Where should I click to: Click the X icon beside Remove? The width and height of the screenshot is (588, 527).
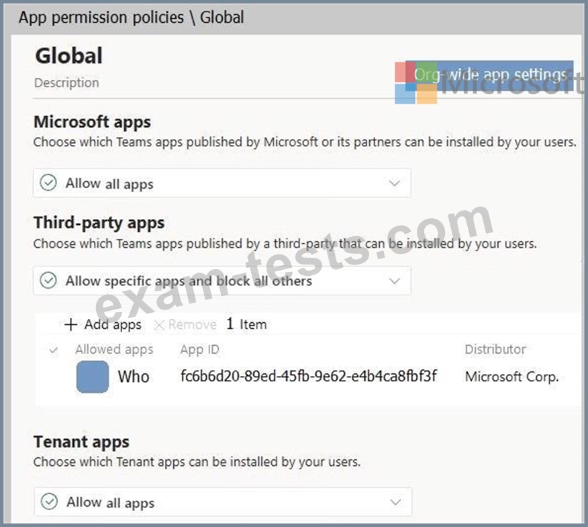(159, 325)
